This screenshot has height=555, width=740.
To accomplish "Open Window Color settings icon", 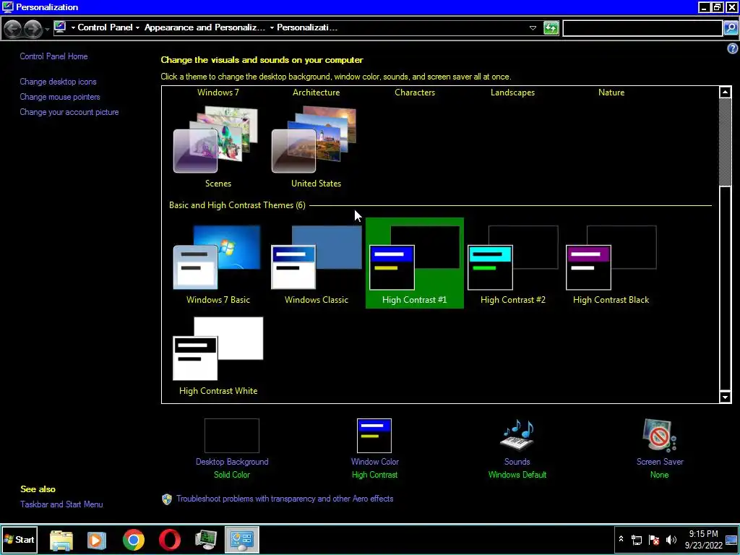I will 374,436.
